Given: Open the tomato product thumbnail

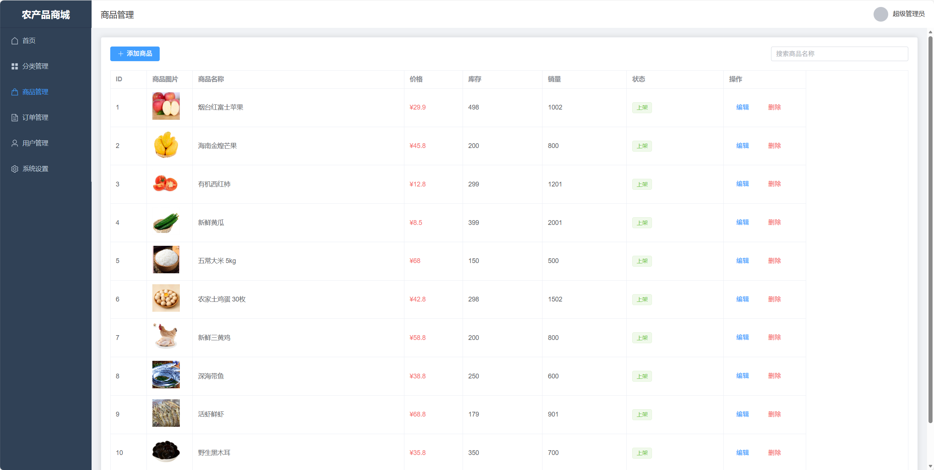Looking at the screenshot, I should point(166,184).
